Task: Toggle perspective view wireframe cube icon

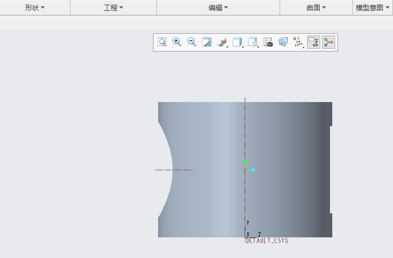Action: (283, 42)
